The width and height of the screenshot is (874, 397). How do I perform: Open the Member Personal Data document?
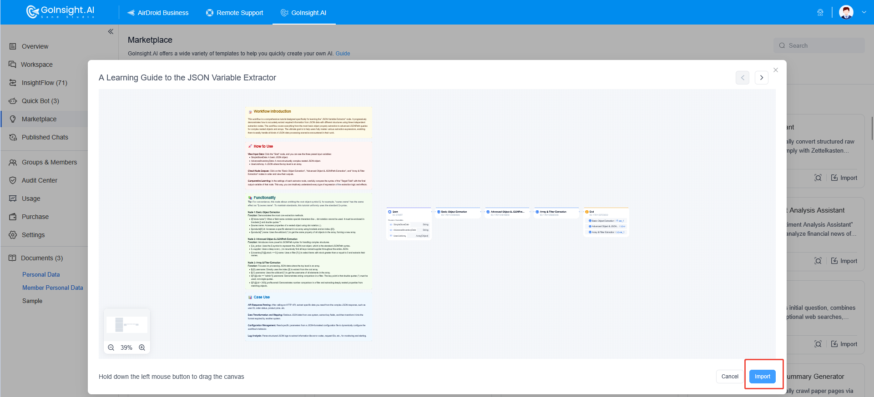tap(53, 288)
